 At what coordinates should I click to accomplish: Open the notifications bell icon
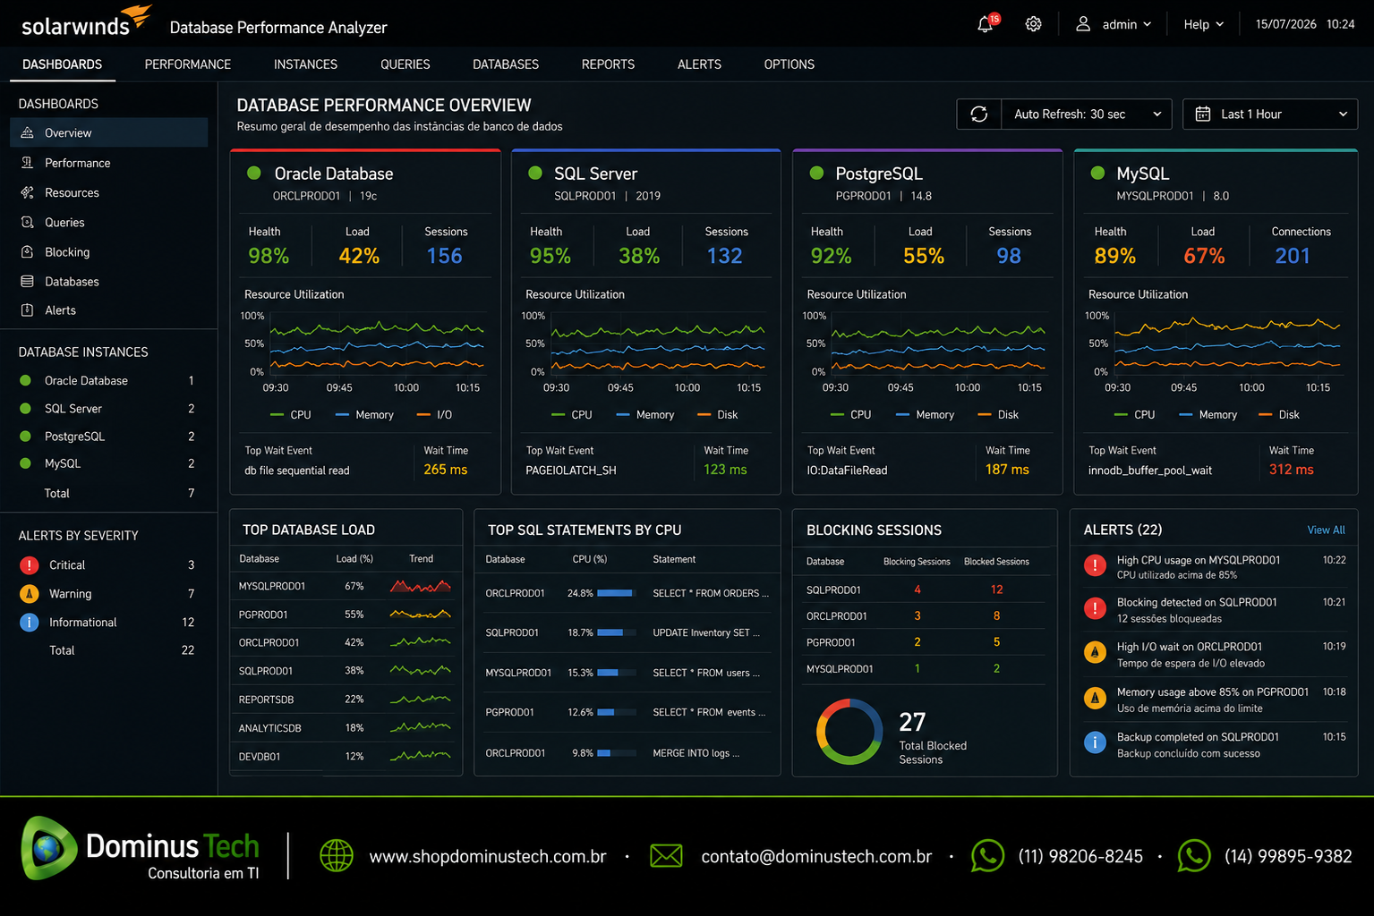point(986,24)
